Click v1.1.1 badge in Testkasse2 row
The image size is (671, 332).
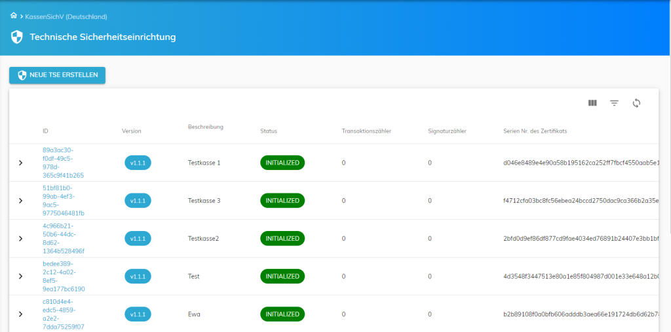138,238
